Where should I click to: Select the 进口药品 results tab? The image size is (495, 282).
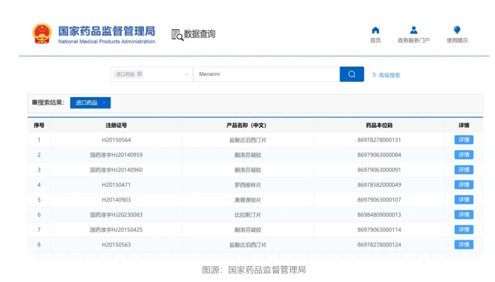87,103
